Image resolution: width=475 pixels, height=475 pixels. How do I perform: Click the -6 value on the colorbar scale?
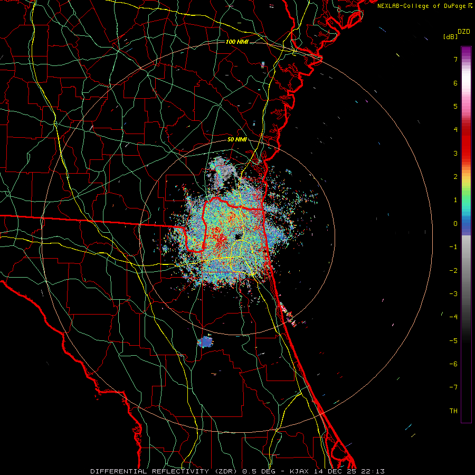tap(453, 364)
